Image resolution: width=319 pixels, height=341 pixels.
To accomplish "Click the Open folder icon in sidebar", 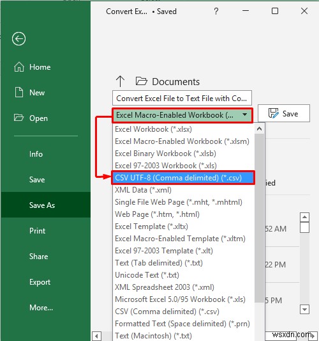I will (19, 118).
